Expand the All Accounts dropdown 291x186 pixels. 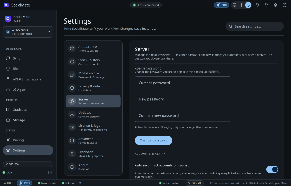(28, 32)
